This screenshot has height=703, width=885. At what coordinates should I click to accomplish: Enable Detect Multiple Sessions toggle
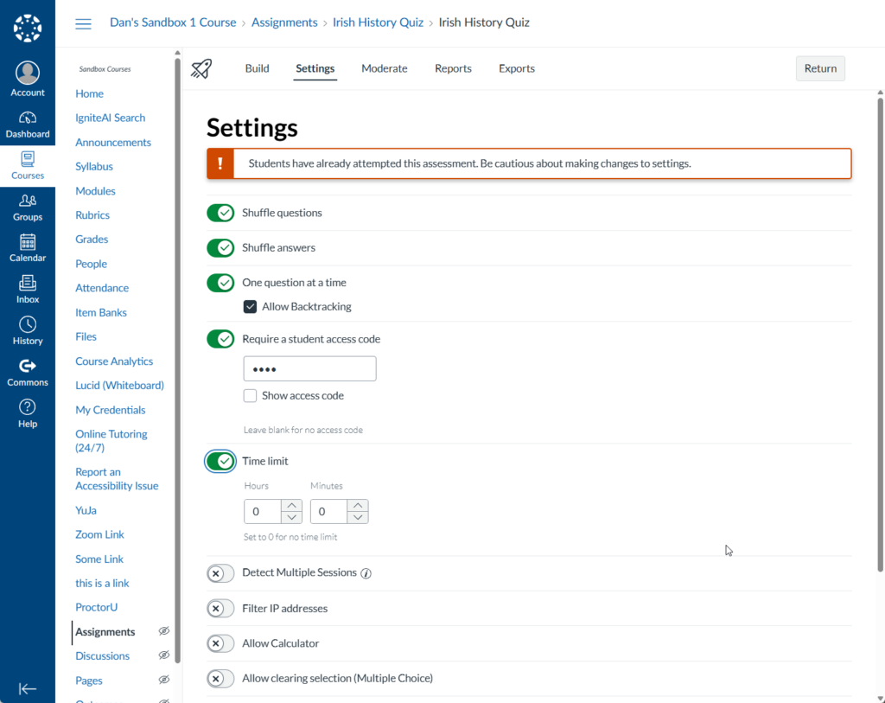220,573
